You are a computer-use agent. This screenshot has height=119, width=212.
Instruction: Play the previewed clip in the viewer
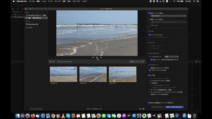tap(97, 58)
